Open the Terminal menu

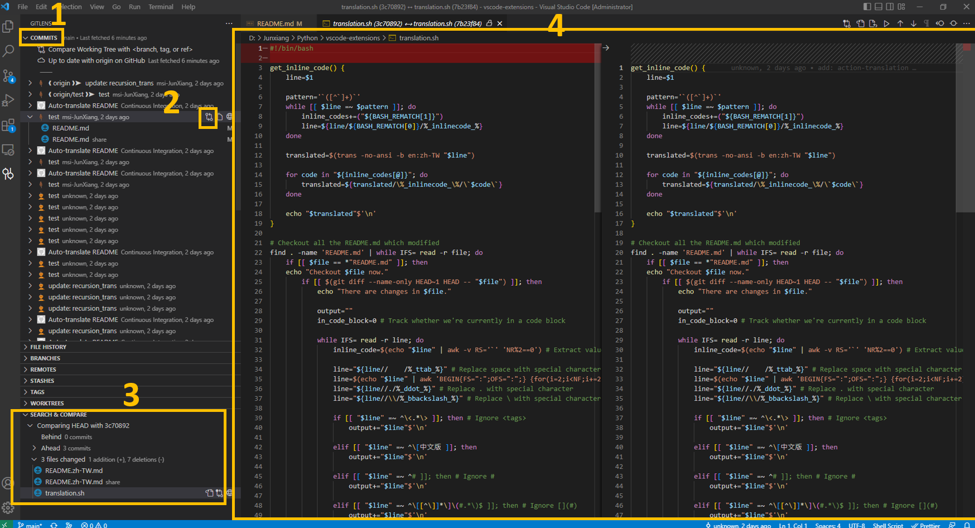(x=161, y=7)
